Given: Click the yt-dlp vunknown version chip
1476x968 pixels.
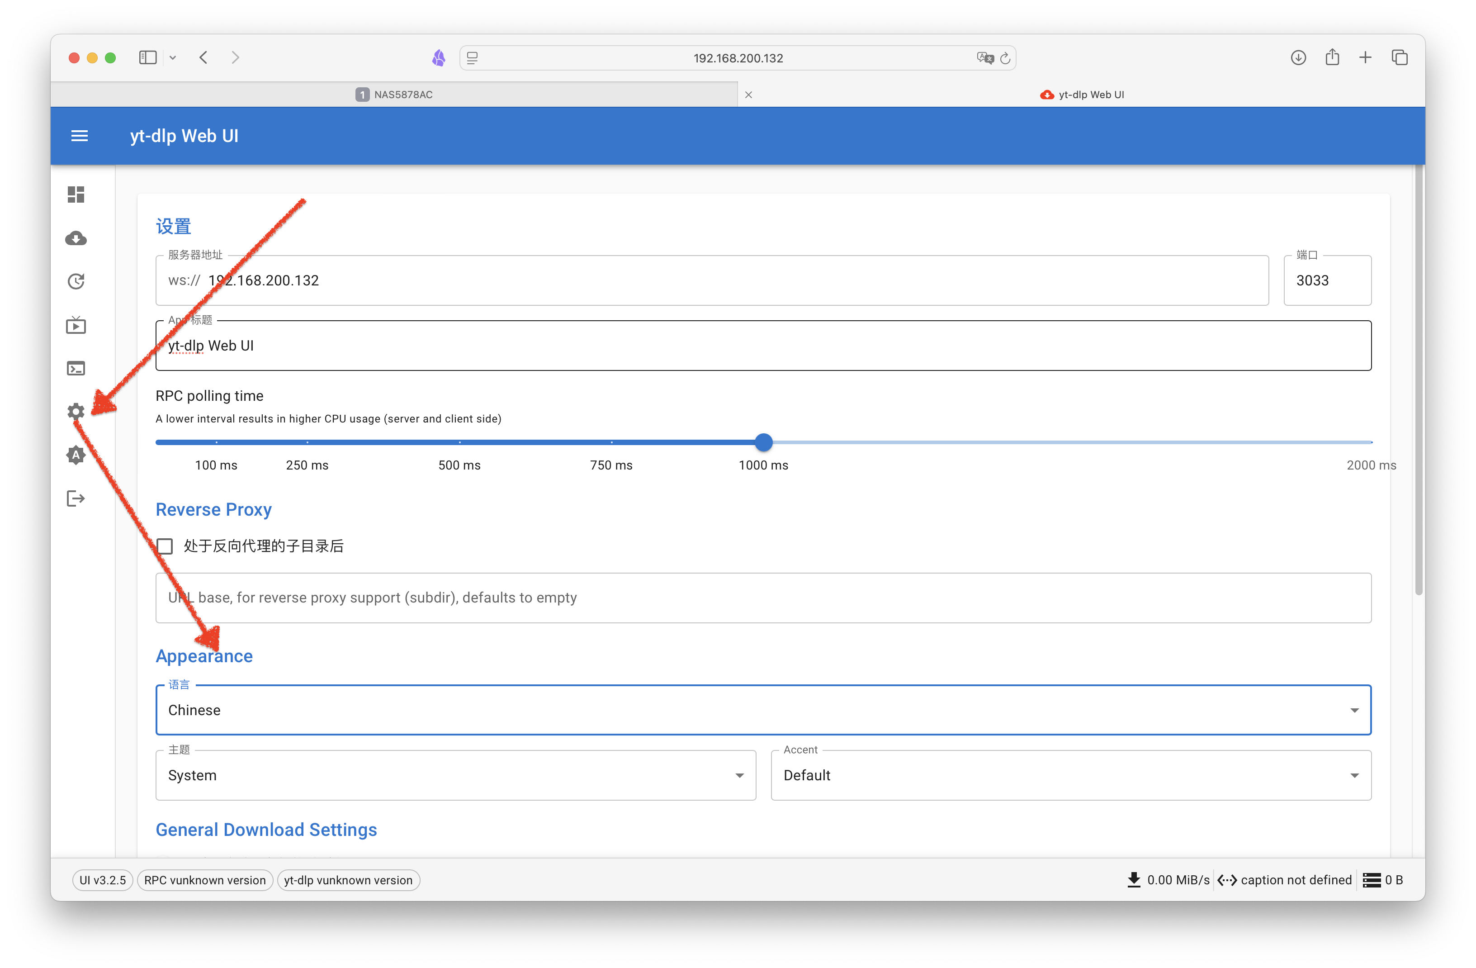Looking at the screenshot, I should pos(348,880).
